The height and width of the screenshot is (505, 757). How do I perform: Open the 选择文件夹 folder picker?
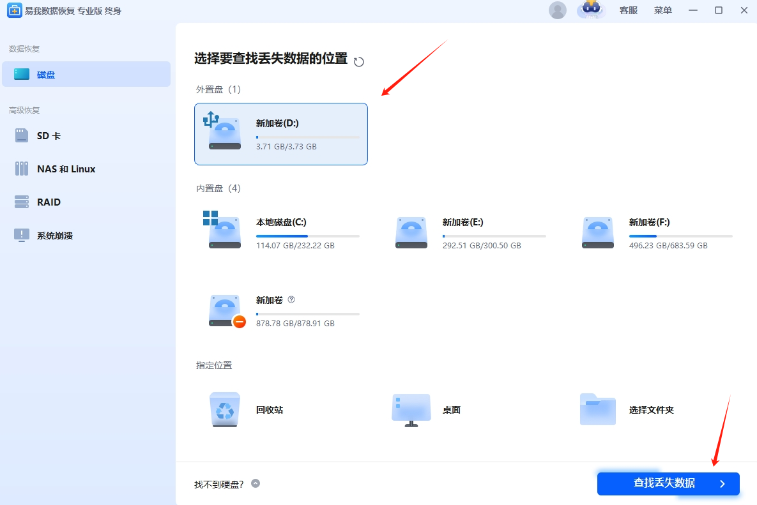coord(598,409)
